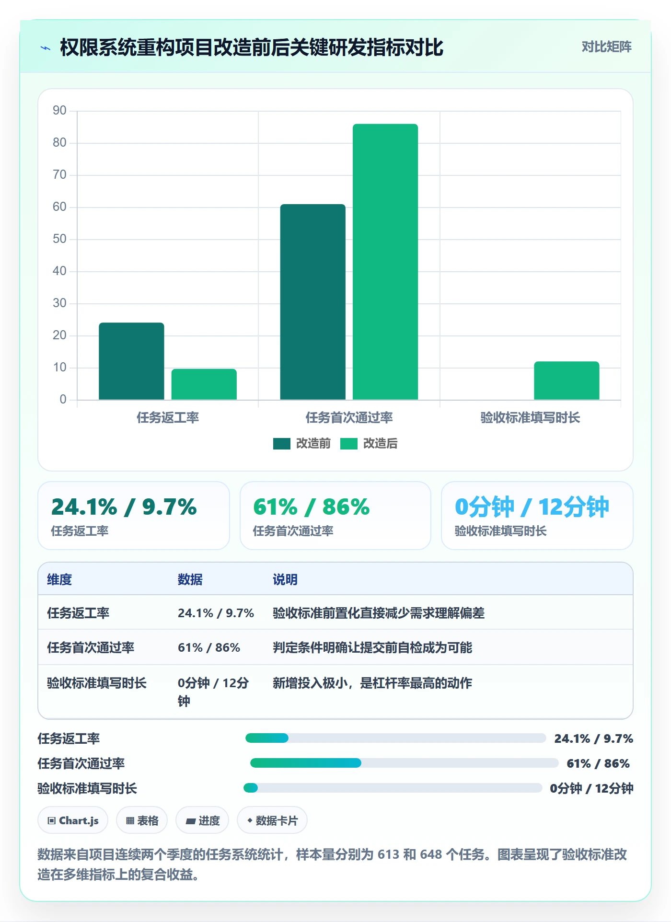671x922 pixels.
Task: Click the 改造后 bar for 任务返工率
Action: 204,384
